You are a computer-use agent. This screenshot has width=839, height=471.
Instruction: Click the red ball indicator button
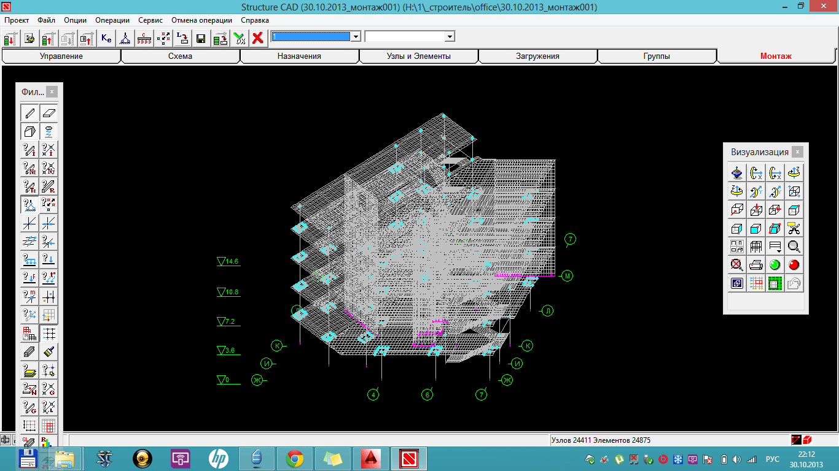click(x=794, y=266)
